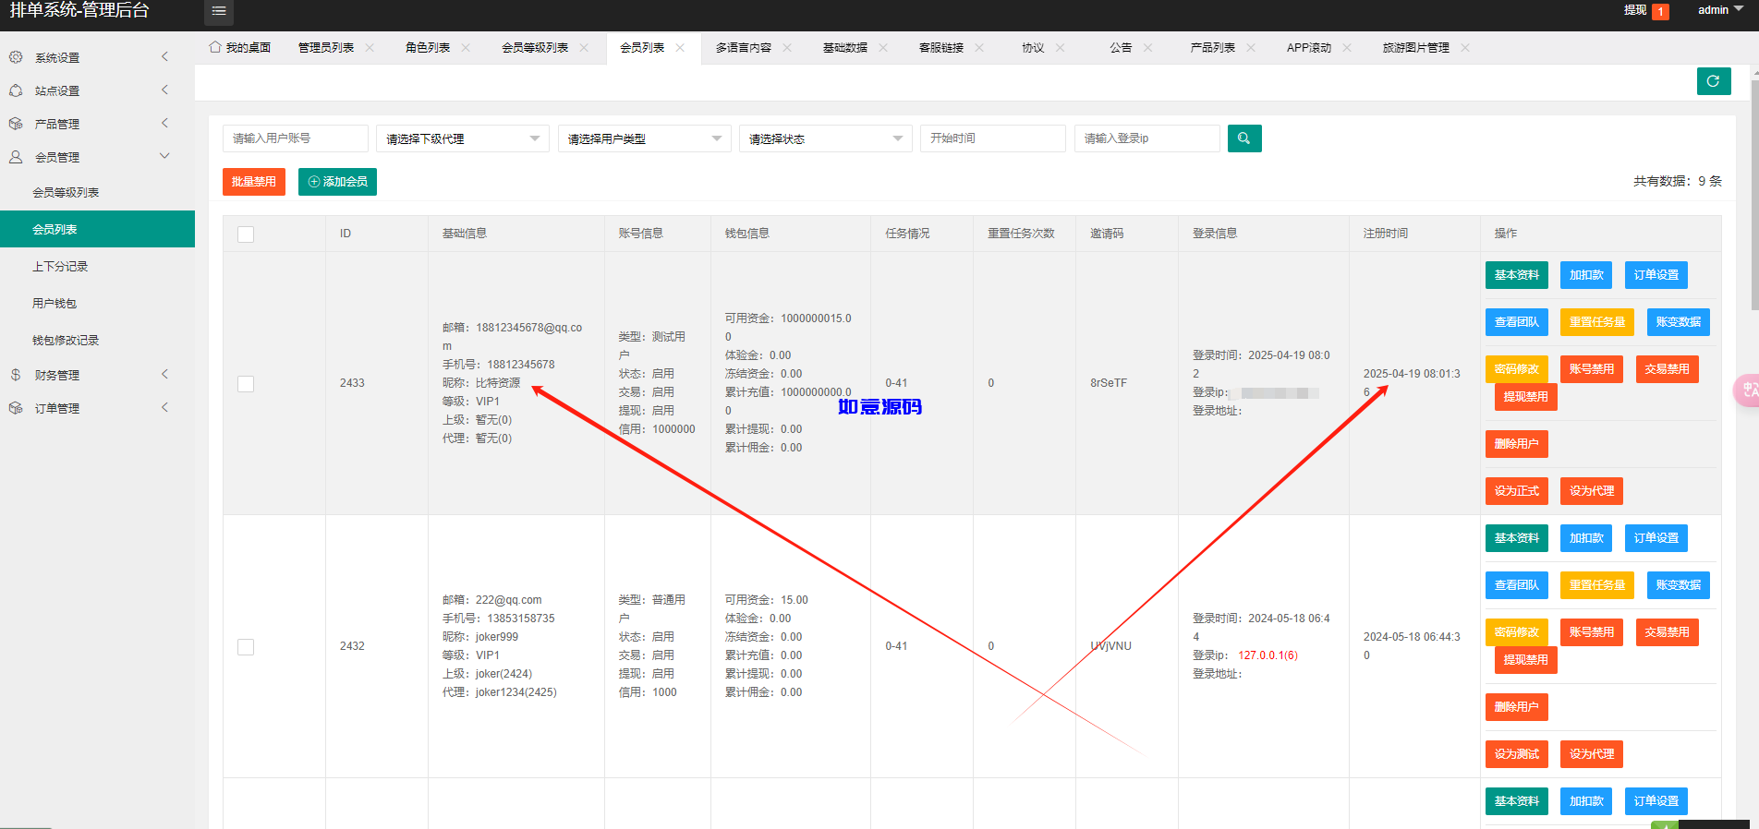Click the finance management dollar icon
Screen dimensions: 1759x829
pos(16,375)
